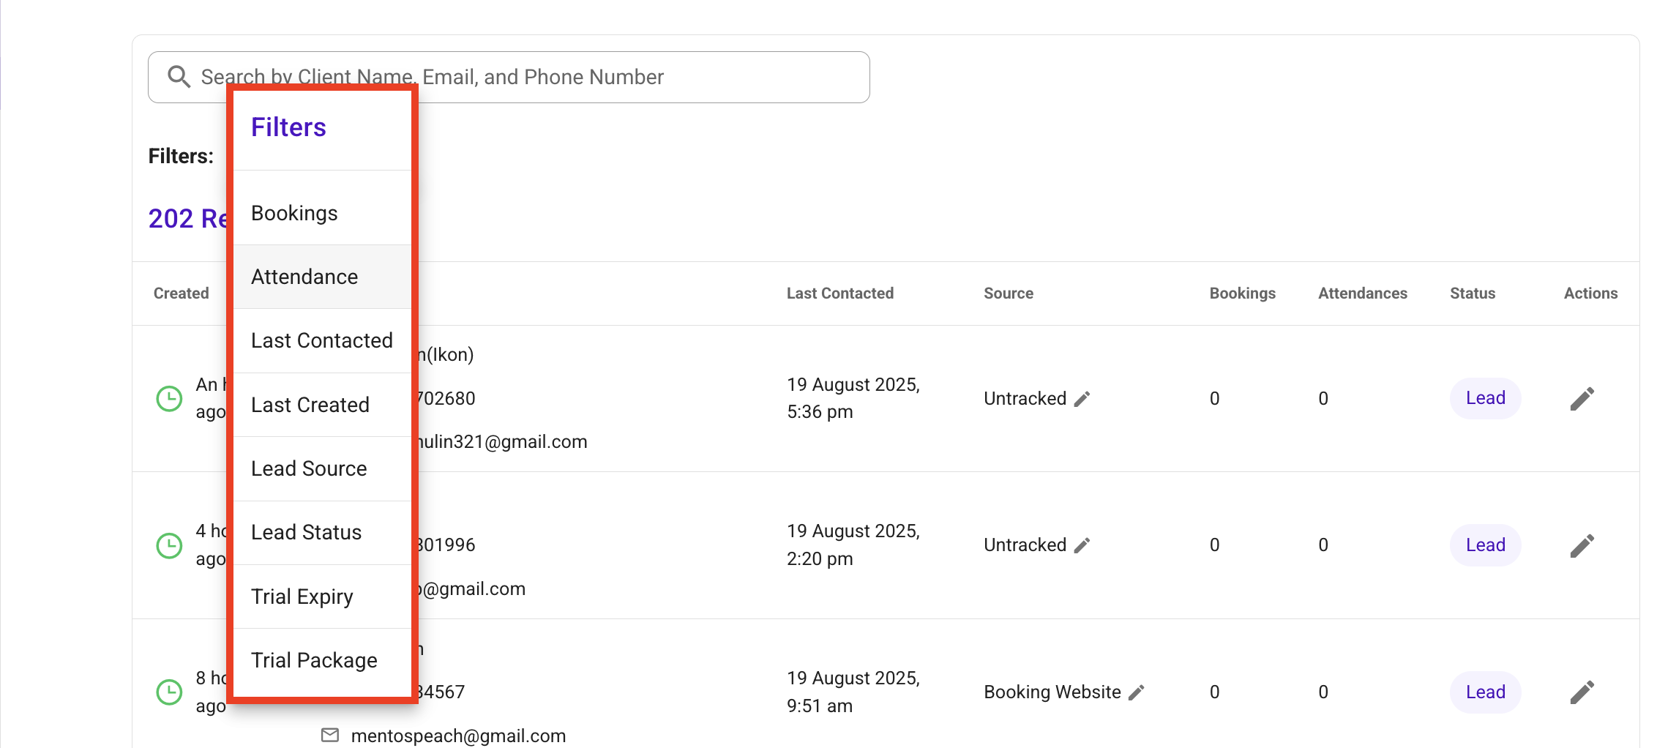Open edit action for third lead row
The image size is (1657, 748).
pyautogui.click(x=1582, y=692)
